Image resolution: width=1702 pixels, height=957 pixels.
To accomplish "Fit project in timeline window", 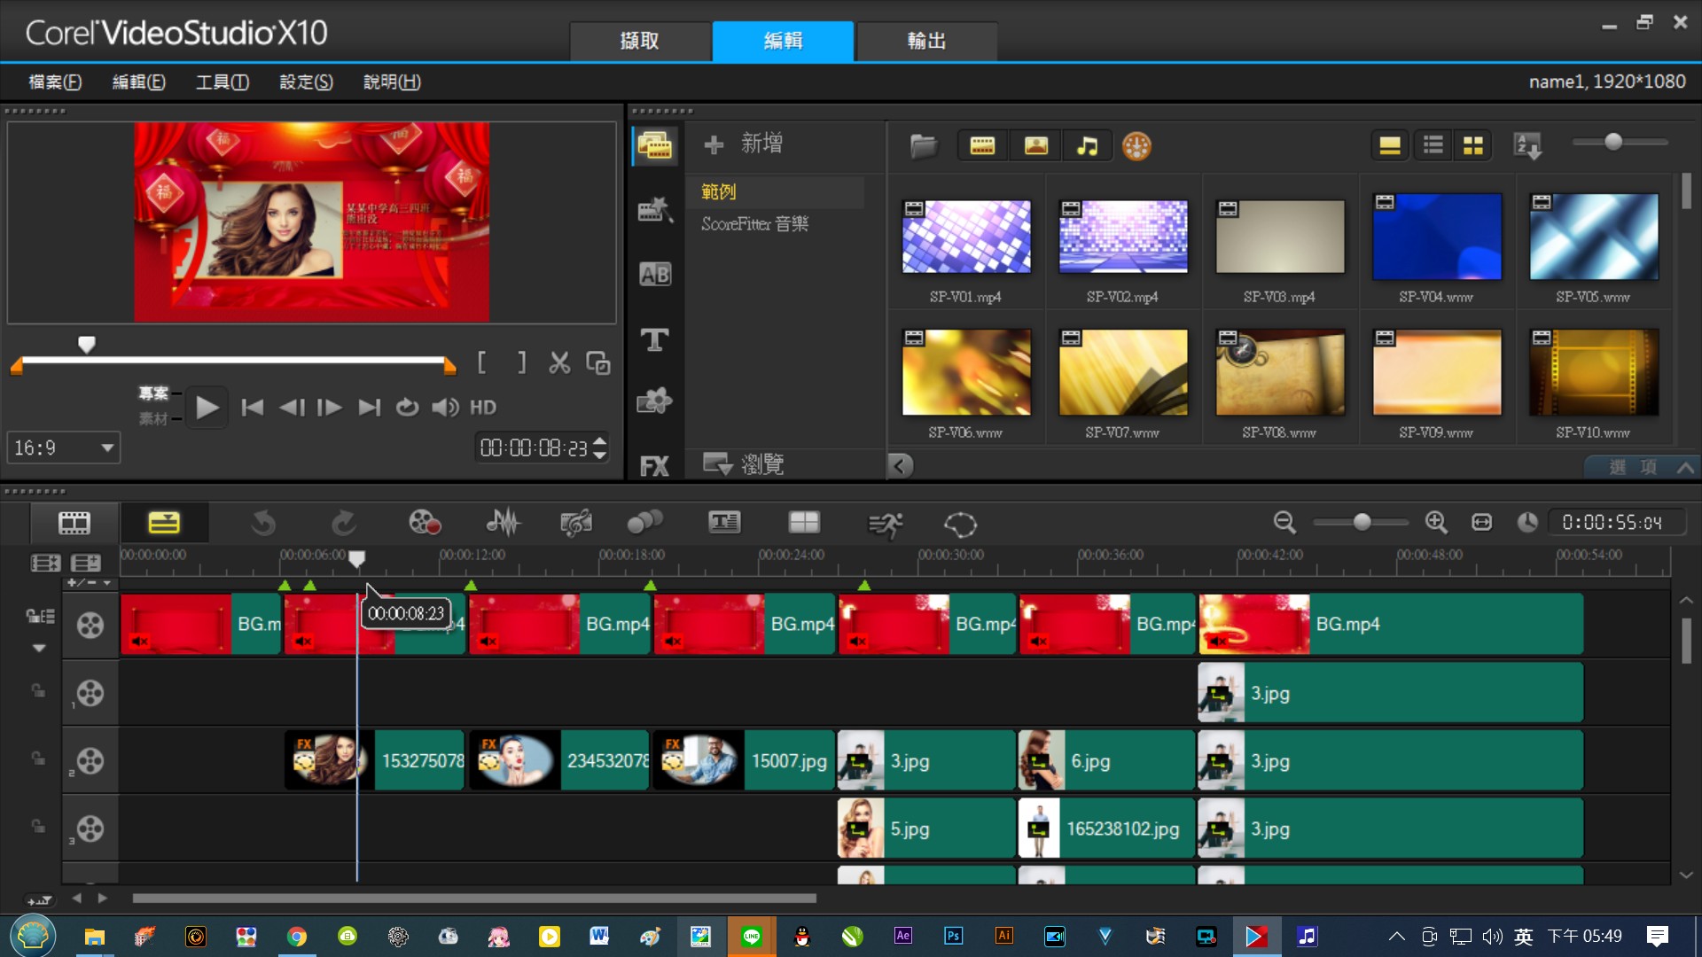I will pyautogui.click(x=1481, y=523).
